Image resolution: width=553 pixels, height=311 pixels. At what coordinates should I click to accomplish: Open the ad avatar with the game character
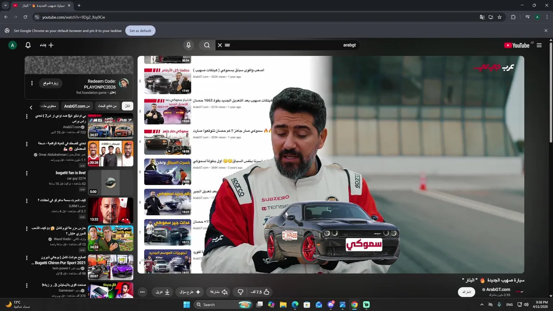pyautogui.click(x=124, y=83)
